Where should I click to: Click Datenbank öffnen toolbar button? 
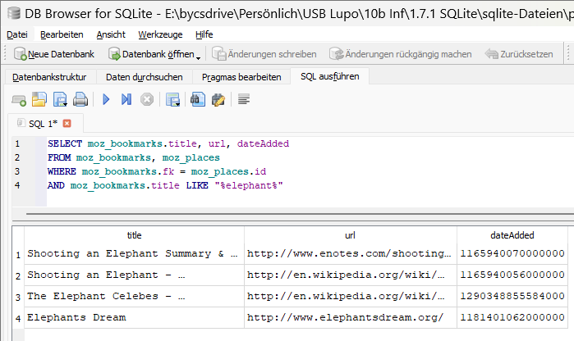tap(151, 54)
